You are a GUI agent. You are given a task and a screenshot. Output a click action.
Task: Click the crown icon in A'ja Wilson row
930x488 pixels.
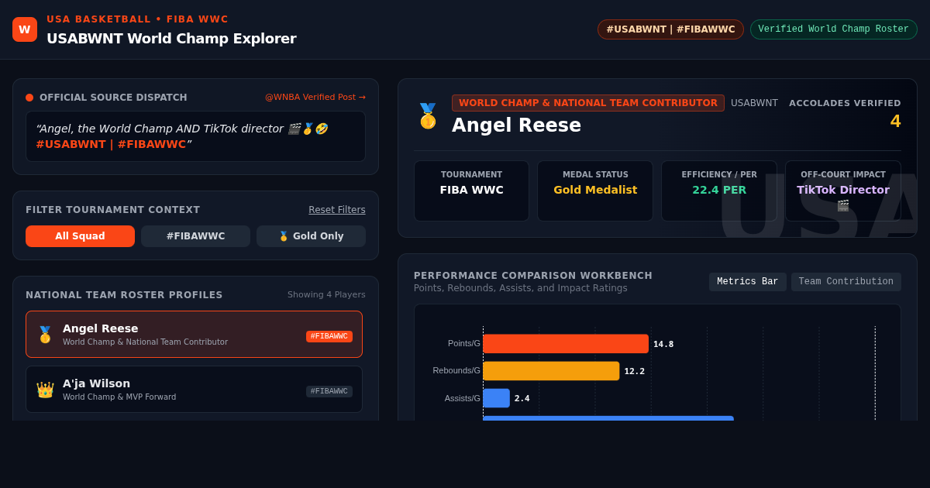coord(45,390)
